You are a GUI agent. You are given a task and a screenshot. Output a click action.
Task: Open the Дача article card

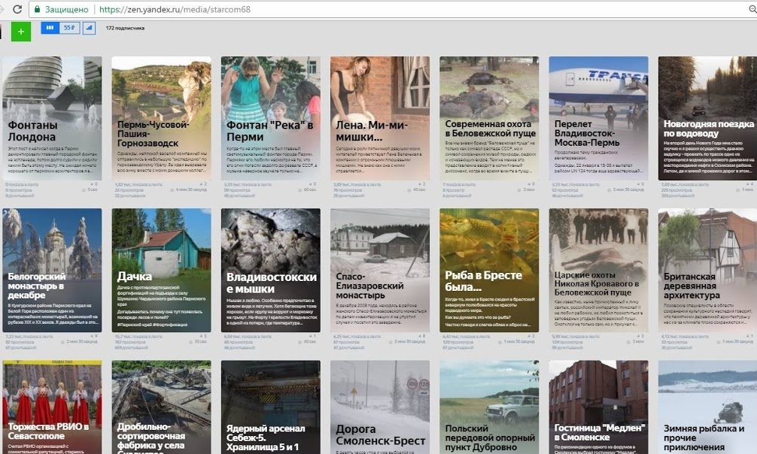pos(161,270)
